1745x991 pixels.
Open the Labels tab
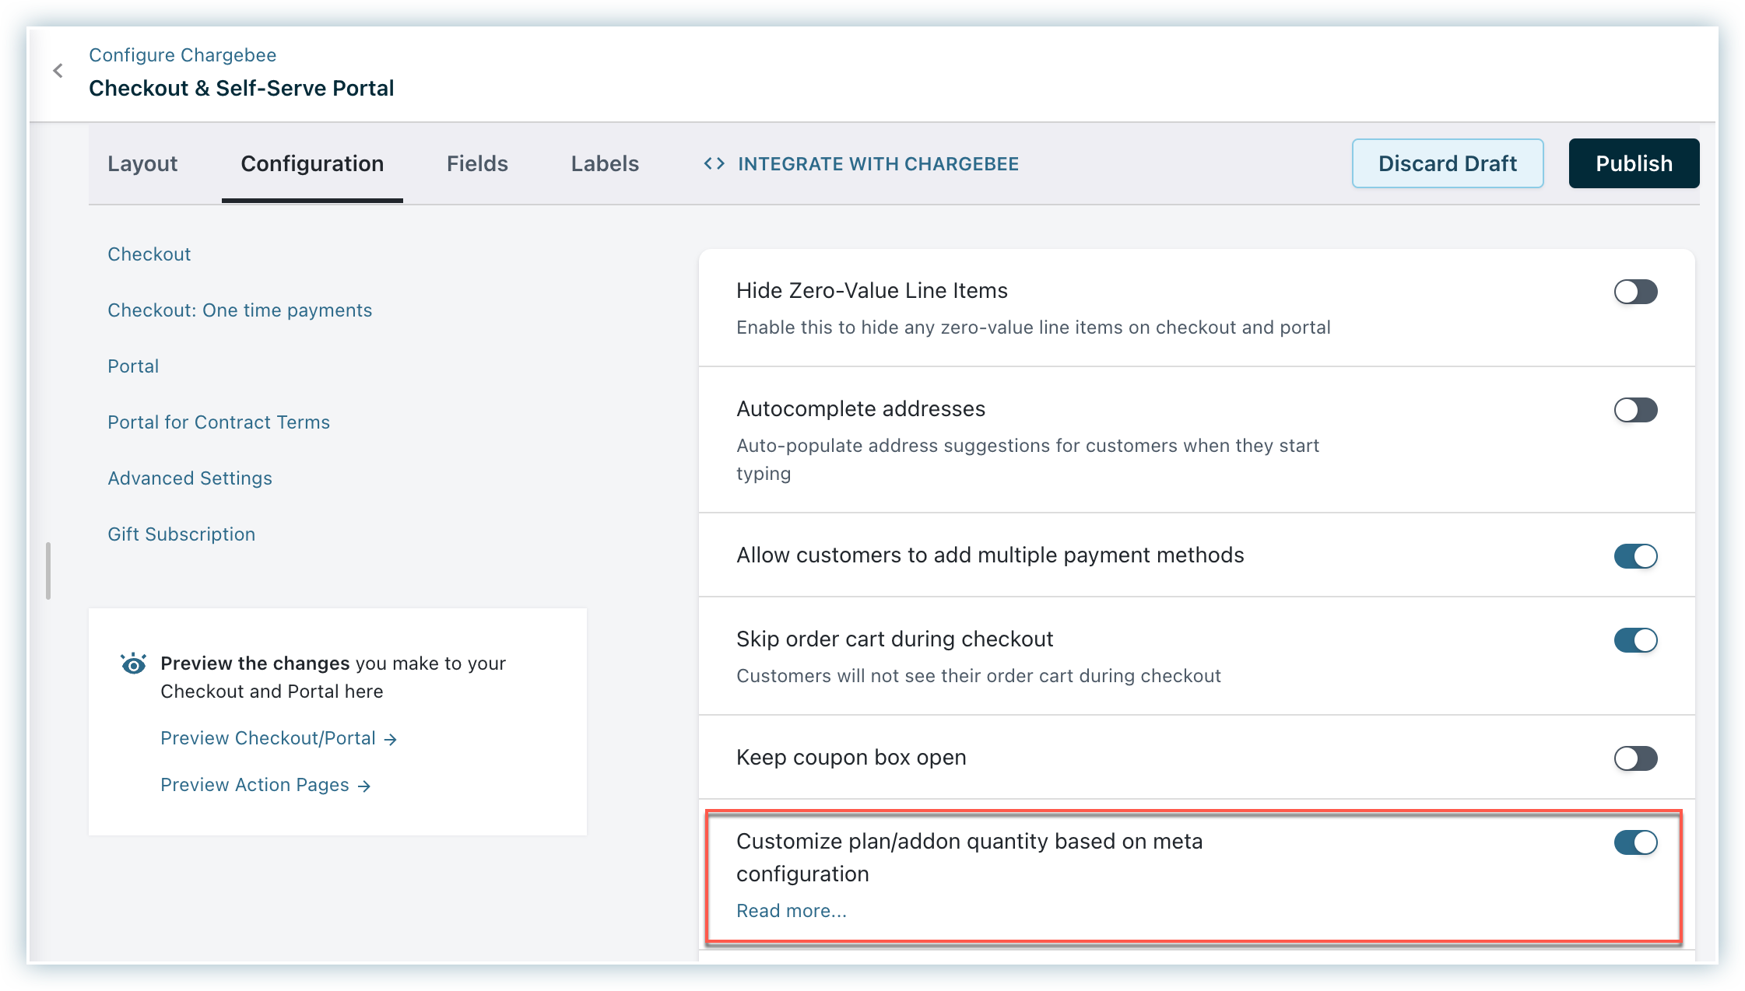click(x=605, y=163)
